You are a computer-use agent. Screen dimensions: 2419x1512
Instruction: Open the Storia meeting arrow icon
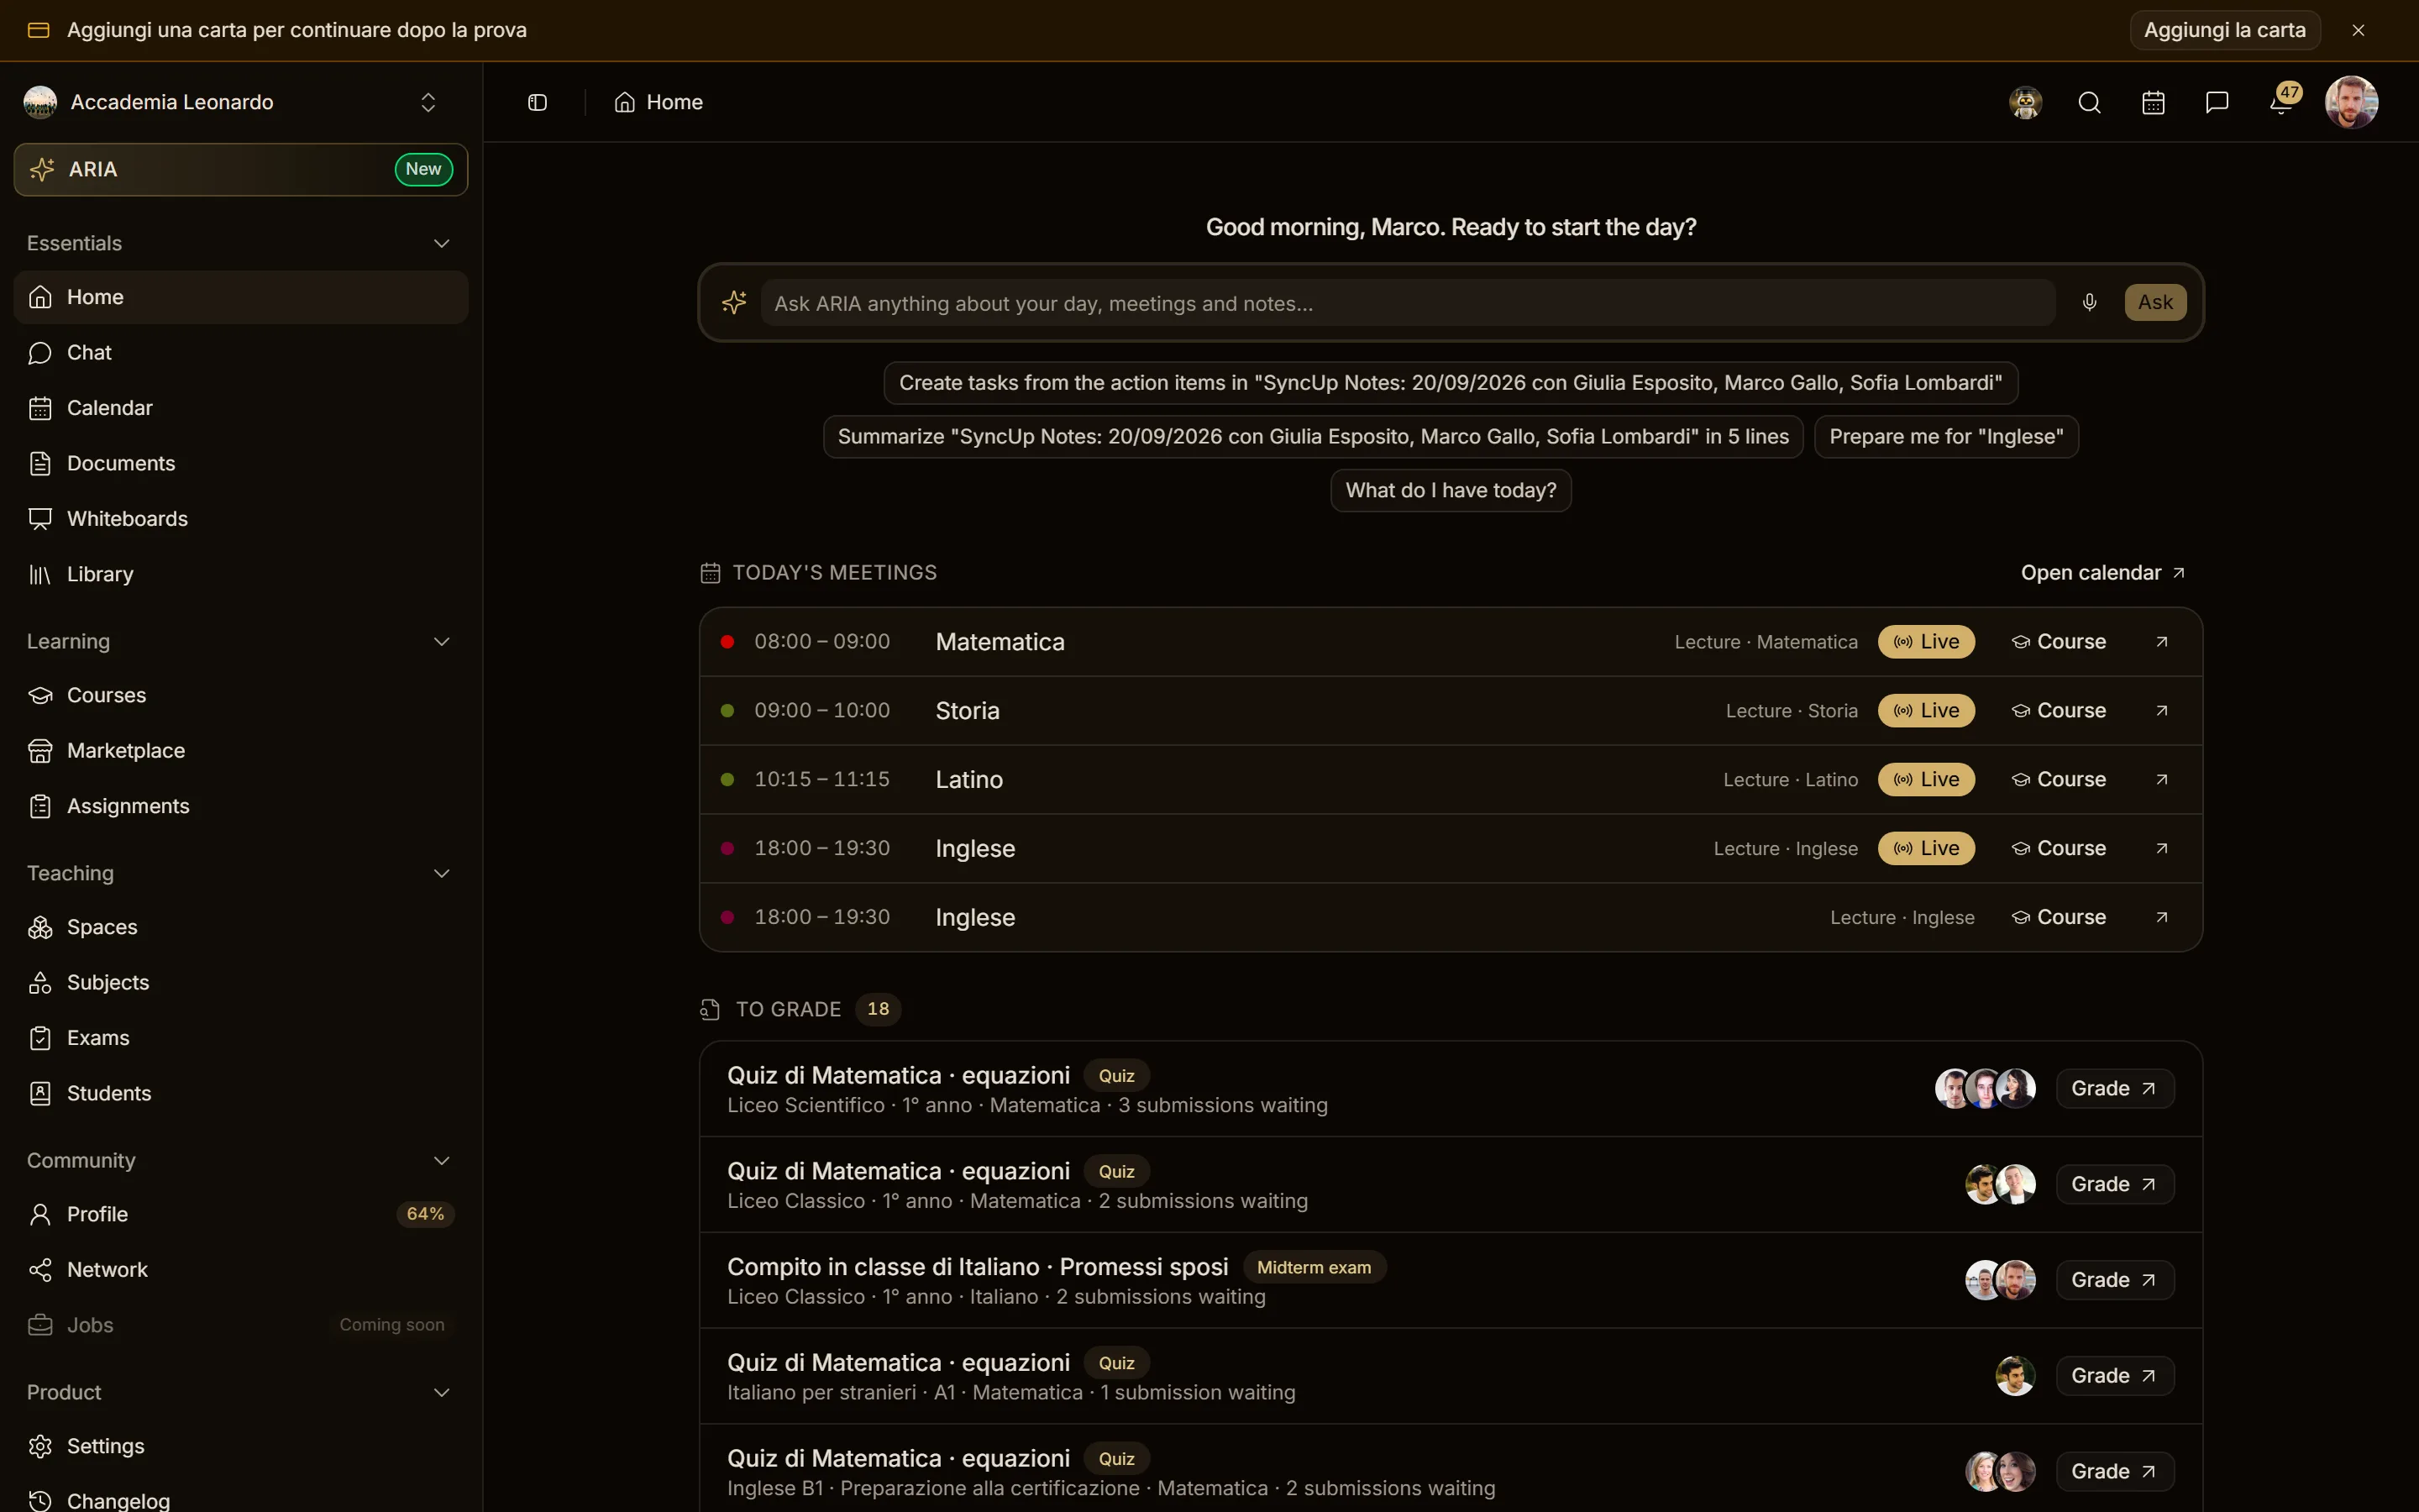click(x=2161, y=711)
